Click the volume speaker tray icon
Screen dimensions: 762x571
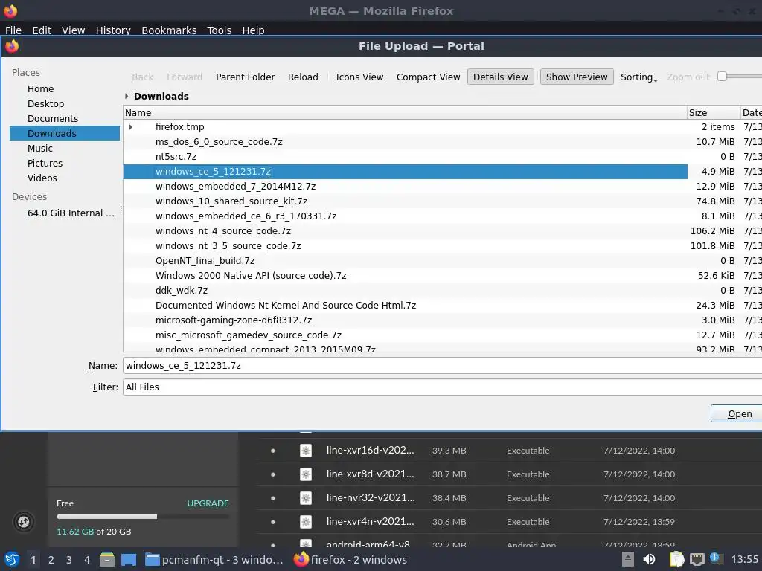[x=649, y=559]
